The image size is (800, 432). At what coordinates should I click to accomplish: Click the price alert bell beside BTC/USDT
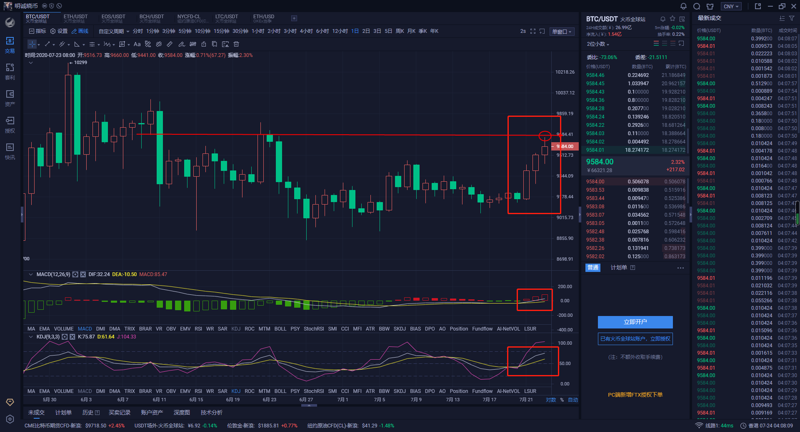click(x=663, y=19)
